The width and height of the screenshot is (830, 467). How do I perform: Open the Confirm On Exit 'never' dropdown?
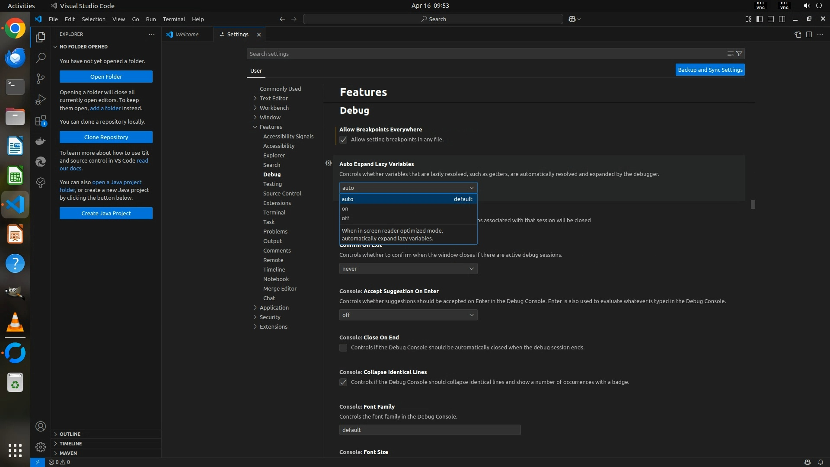click(408, 269)
